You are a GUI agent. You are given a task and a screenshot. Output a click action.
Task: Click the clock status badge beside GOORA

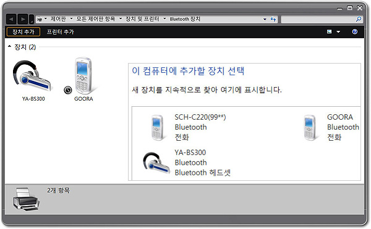[68, 90]
